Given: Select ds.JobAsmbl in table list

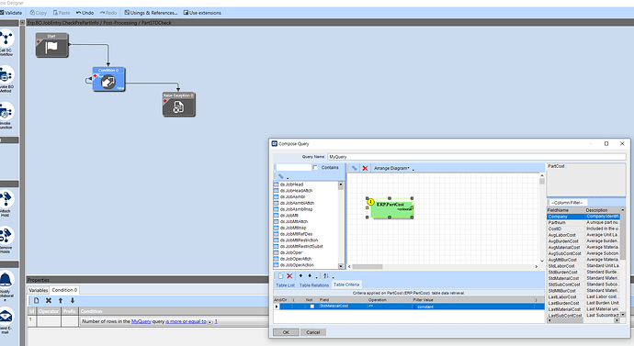Looking at the screenshot, I should click(x=293, y=196).
